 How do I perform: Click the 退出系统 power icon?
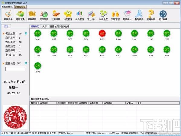(x=163, y=15)
